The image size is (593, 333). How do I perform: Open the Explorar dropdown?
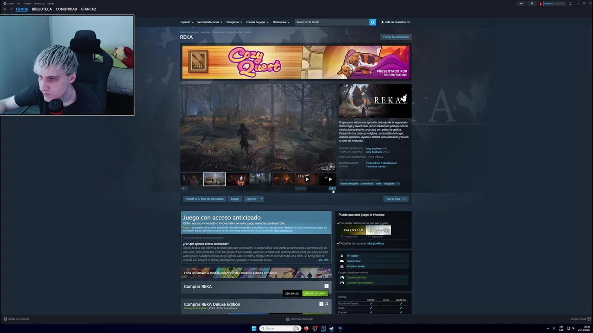[187, 22]
